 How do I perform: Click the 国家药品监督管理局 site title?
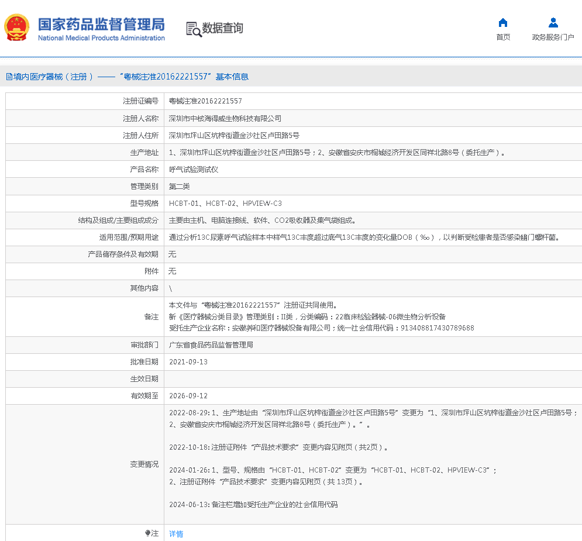101,25
